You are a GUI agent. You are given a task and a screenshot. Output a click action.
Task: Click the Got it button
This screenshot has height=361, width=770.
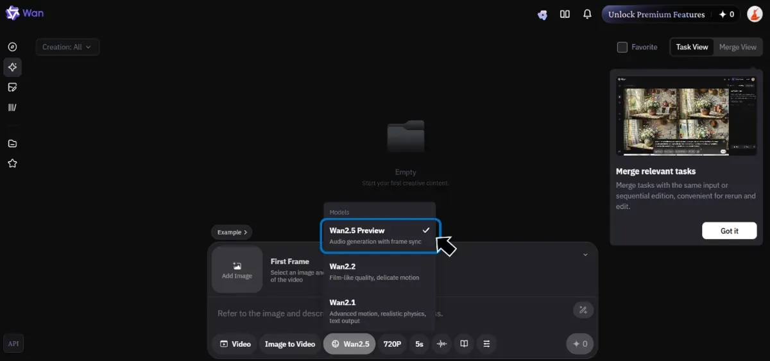[x=729, y=231]
